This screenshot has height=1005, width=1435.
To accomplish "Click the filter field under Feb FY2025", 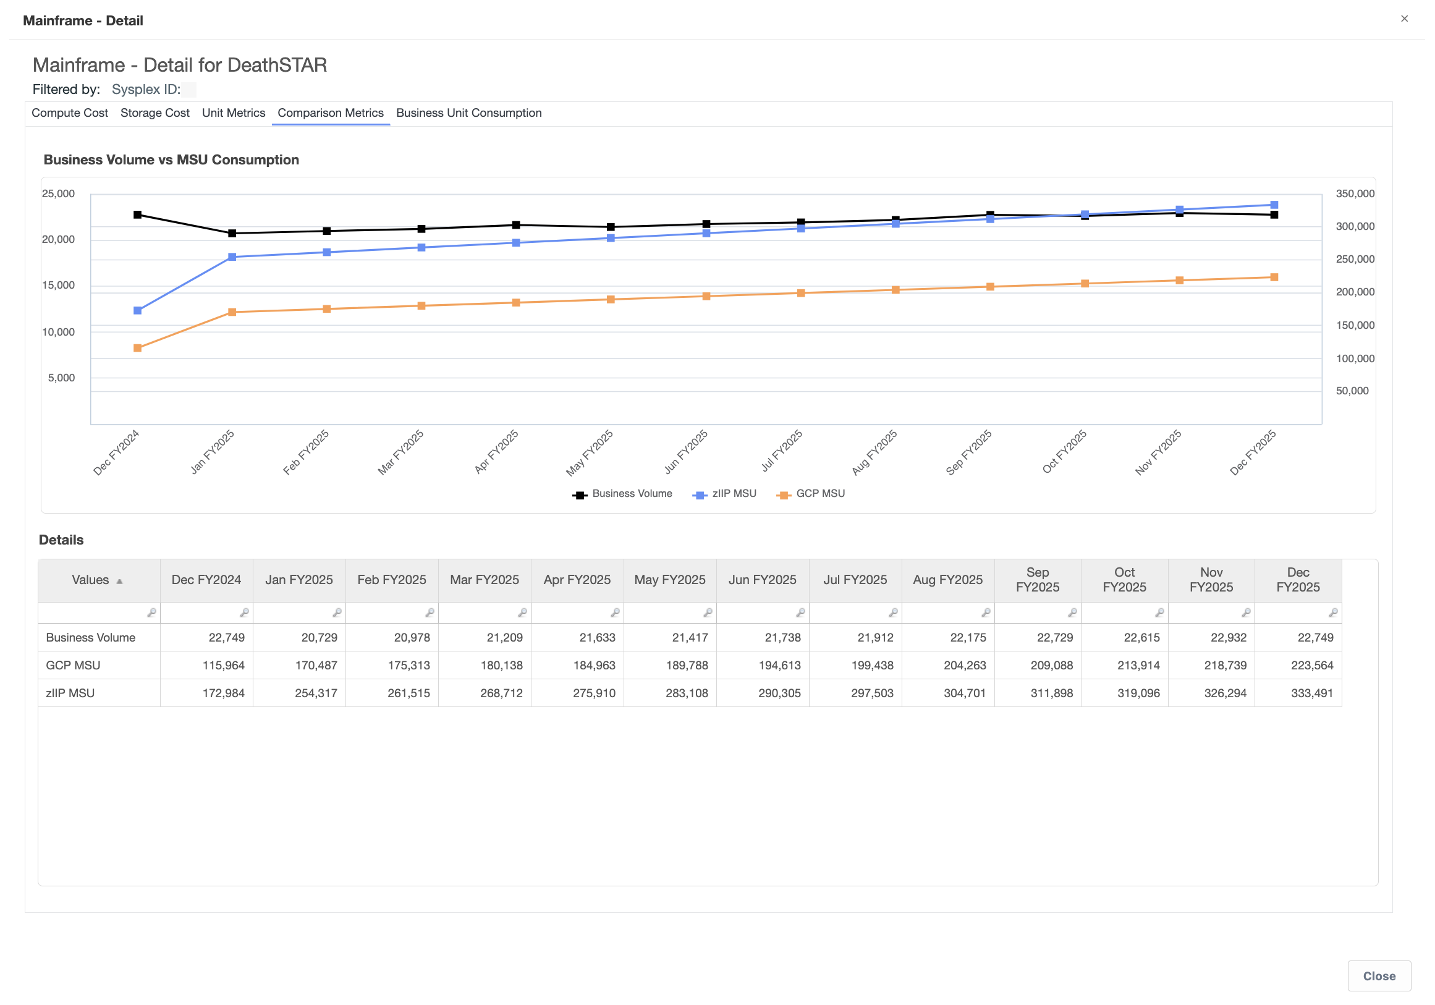I will 392,613.
